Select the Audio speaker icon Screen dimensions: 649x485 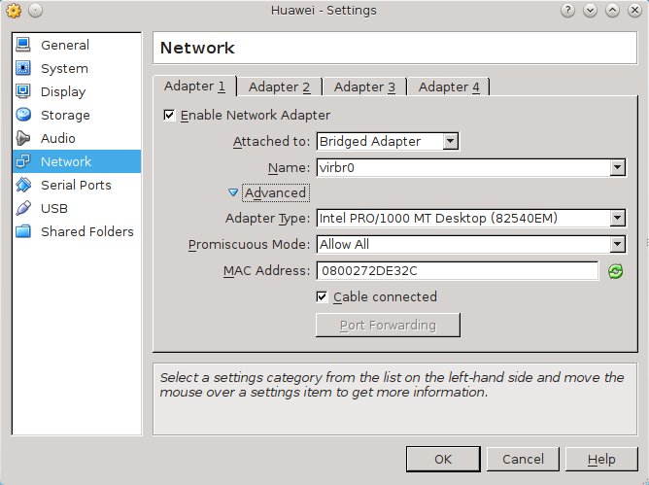tap(23, 139)
